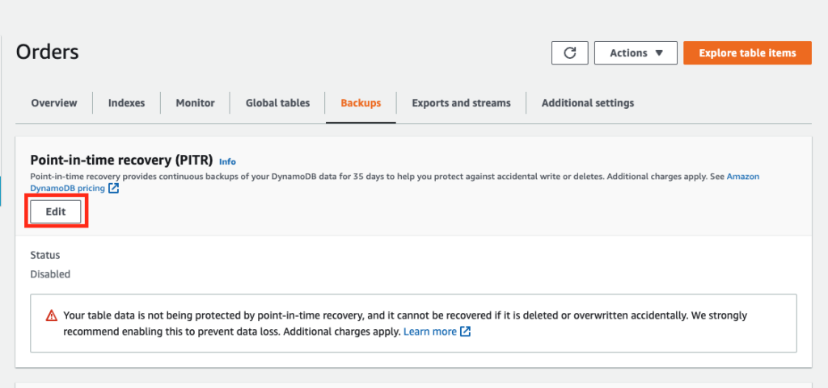Go to the Global tables tab
This screenshot has height=388, width=828.
point(278,103)
